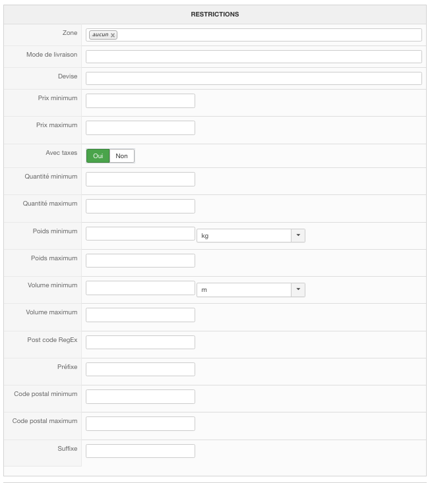Screen dimensions: 432x483
Task: Click the Suffixe text field
Action: tap(140, 451)
